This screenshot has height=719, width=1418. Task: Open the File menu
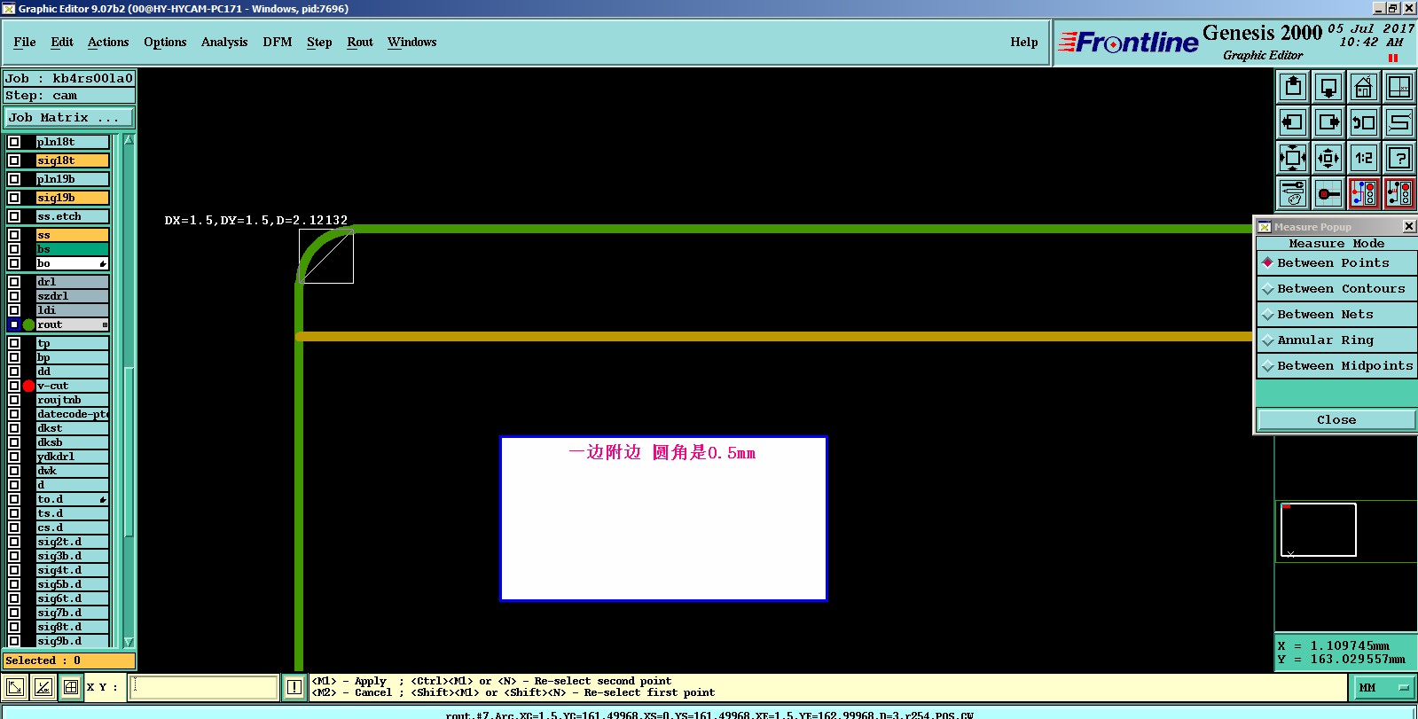pyautogui.click(x=25, y=42)
